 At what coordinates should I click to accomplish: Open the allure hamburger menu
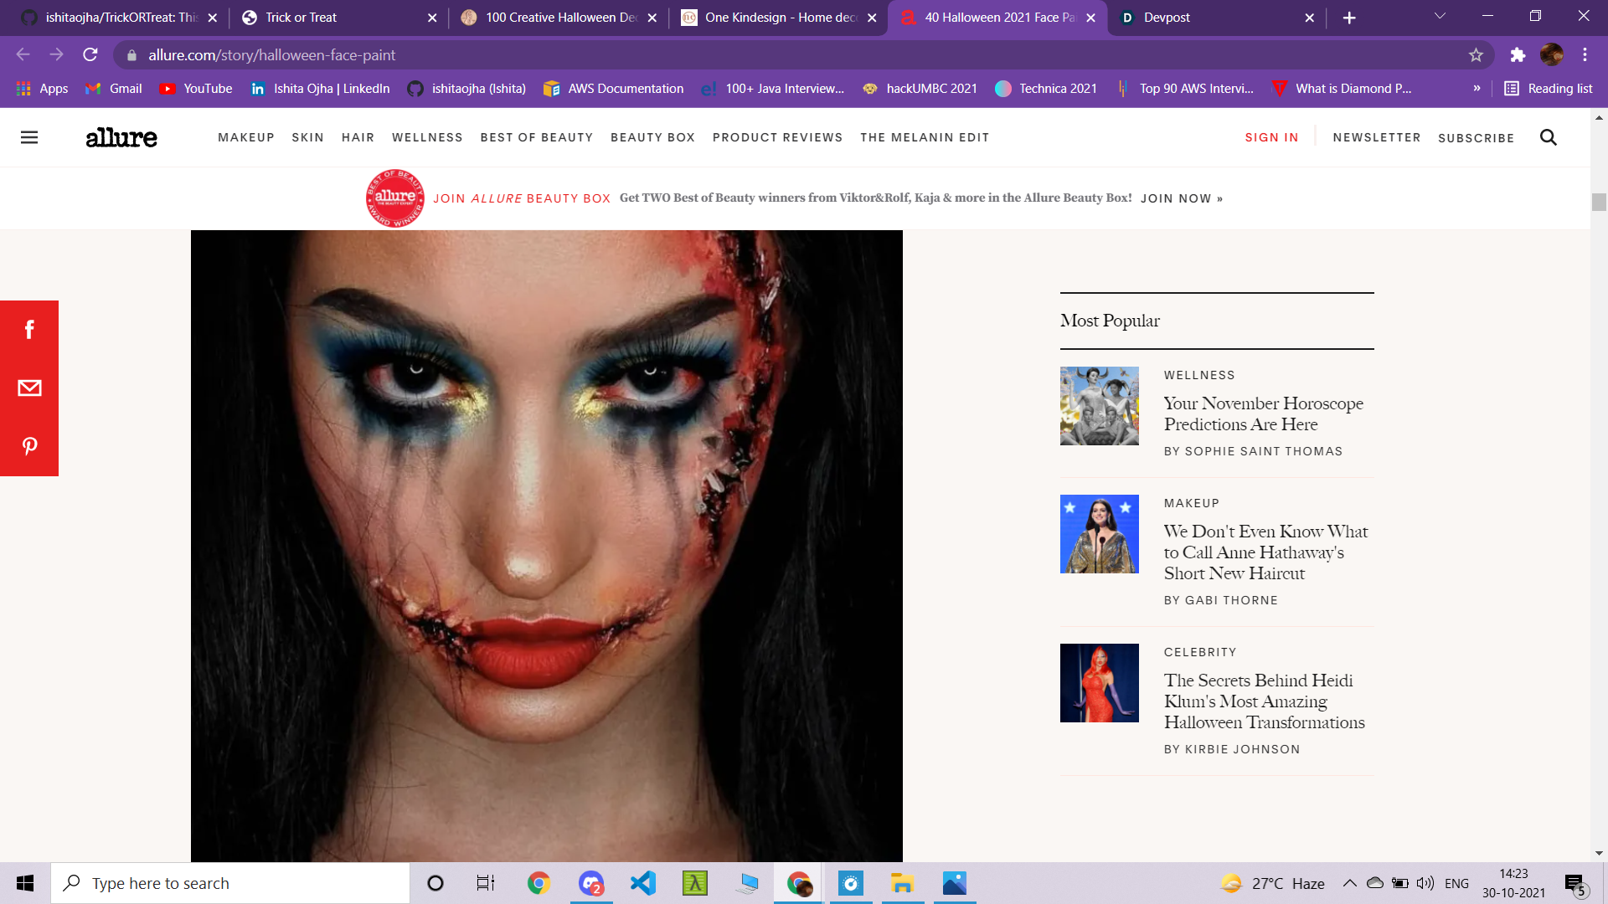[29, 137]
